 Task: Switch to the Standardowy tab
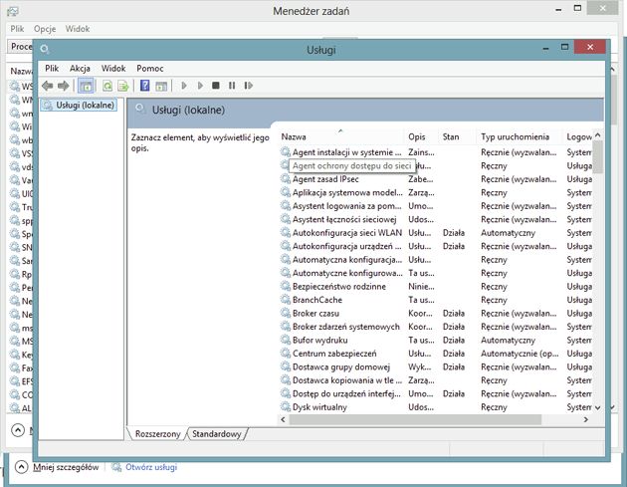[216, 434]
